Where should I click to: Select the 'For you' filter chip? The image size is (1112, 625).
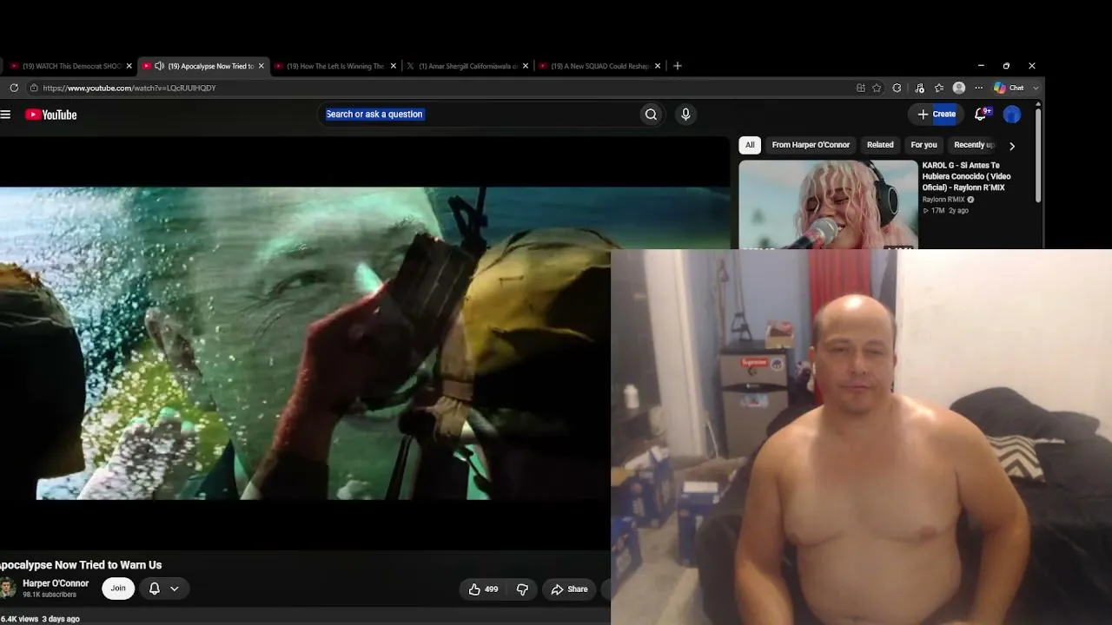pos(923,145)
